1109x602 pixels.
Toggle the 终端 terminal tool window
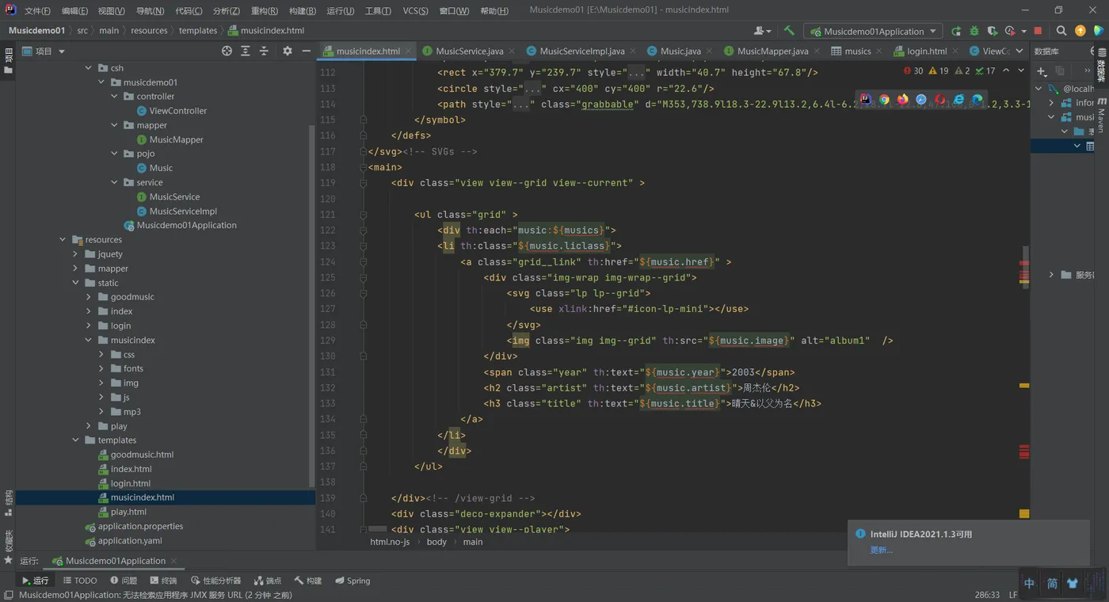(x=163, y=581)
